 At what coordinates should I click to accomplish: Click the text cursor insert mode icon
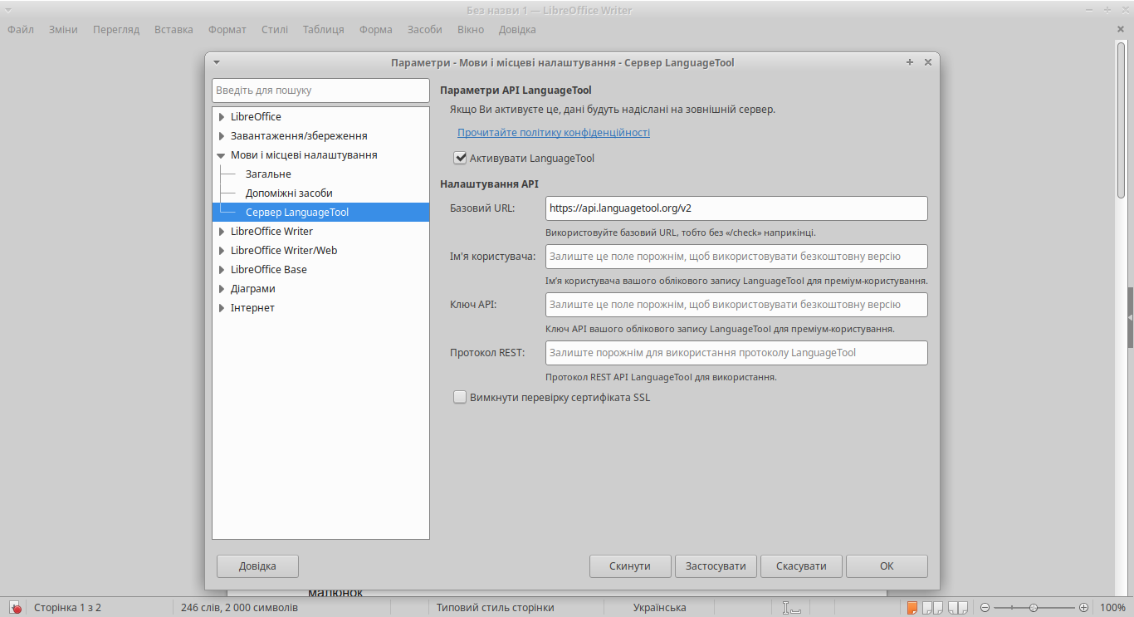tap(791, 608)
